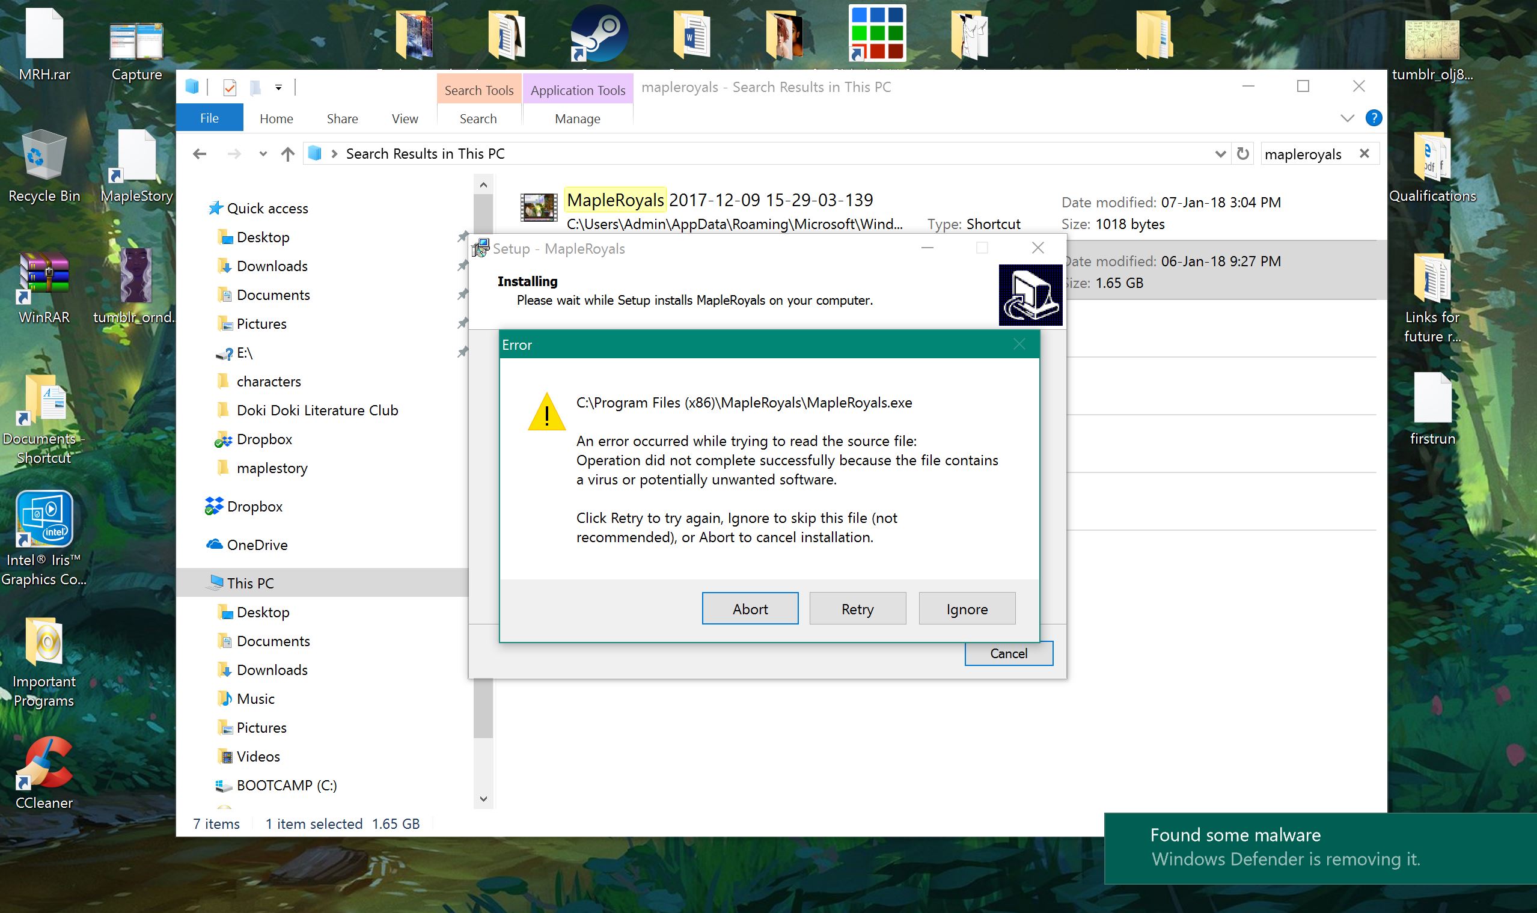Screen dimensions: 1537x913
Task: Click Application Tools contextual tab header
Action: pos(578,90)
